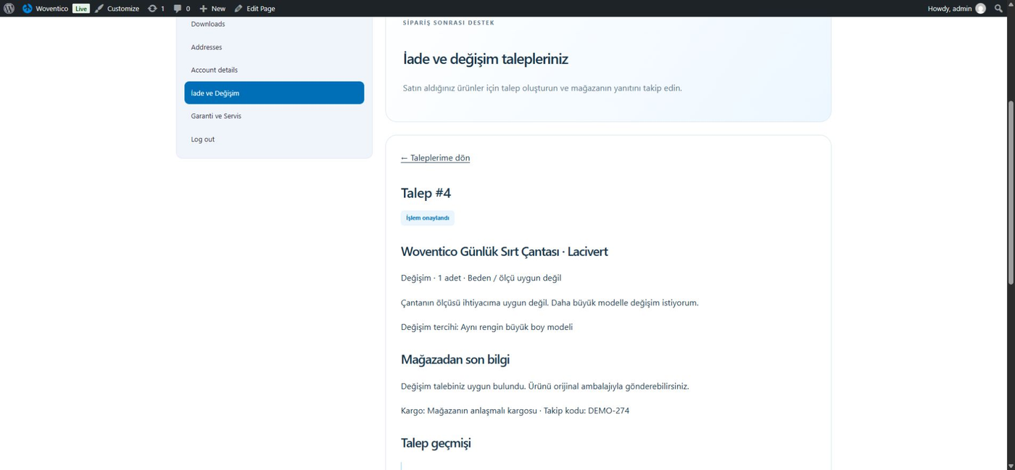This screenshot has width=1015, height=470.
Task: Open the Woventico site menu
Action: [45, 9]
